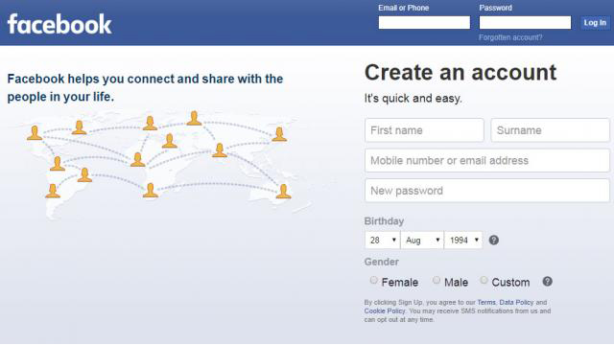Open the Forgotten account? link
Viewport: 614px width, 345px height.
510,37
